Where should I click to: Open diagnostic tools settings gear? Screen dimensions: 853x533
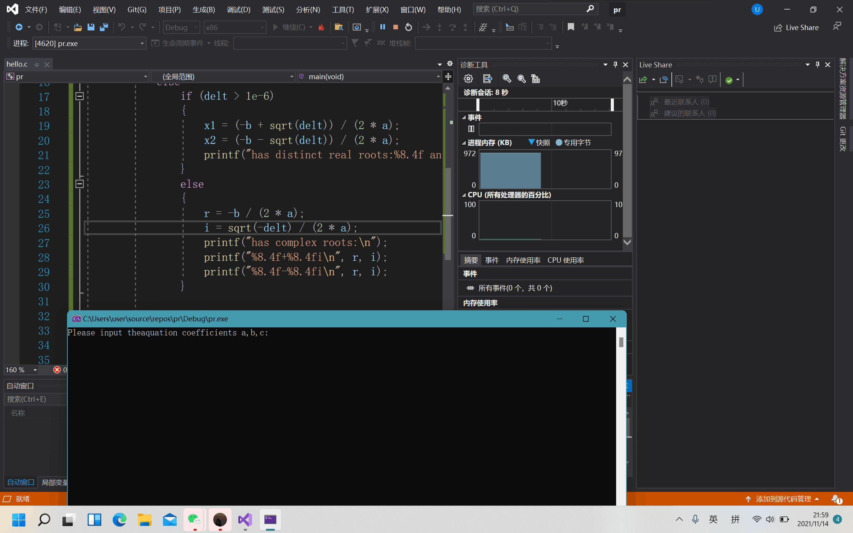pyautogui.click(x=468, y=79)
